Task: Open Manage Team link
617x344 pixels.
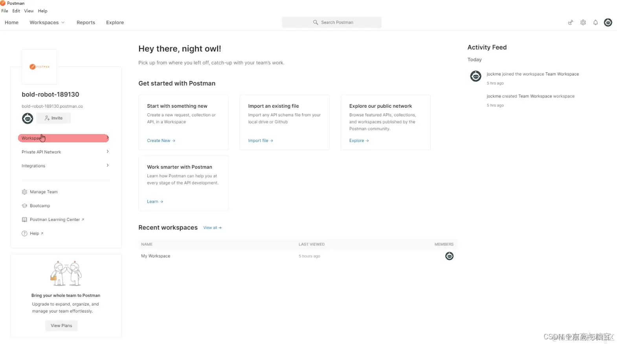Action: click(x=44, y=192)
